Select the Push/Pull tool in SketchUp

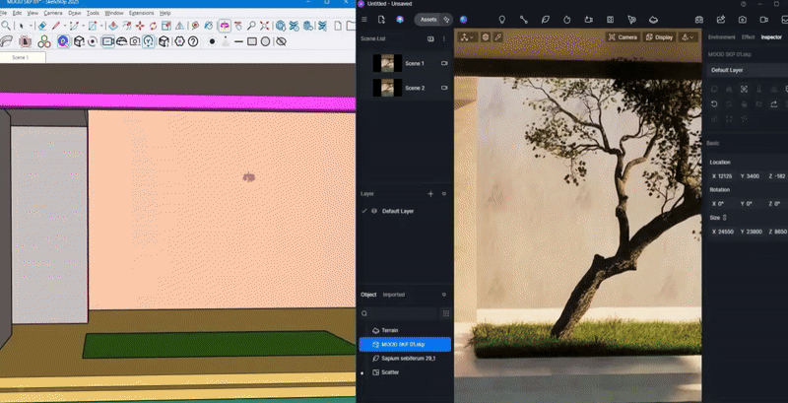pos(113,26)
